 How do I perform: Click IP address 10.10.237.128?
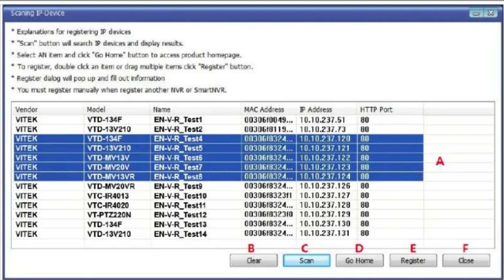[x=325, y=205]
